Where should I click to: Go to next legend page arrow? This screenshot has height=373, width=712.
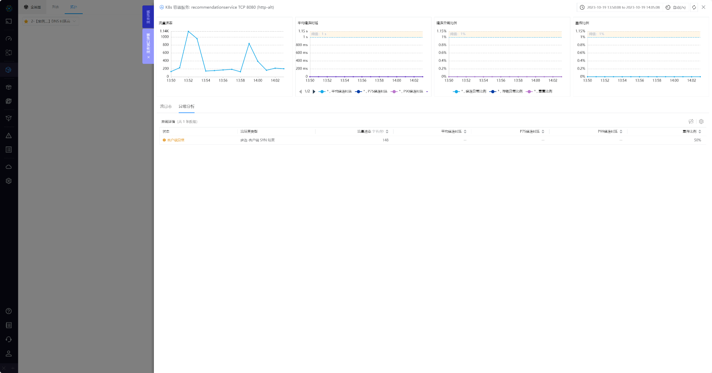pyautogui.click(x=314, y=92)
